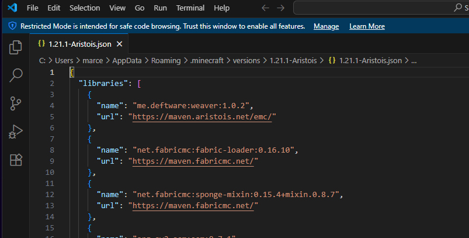Image resolution: width=469 pixels, height=238 pixels.
Task: Click versions in the breadcrumb
Action: coord(246,60)
